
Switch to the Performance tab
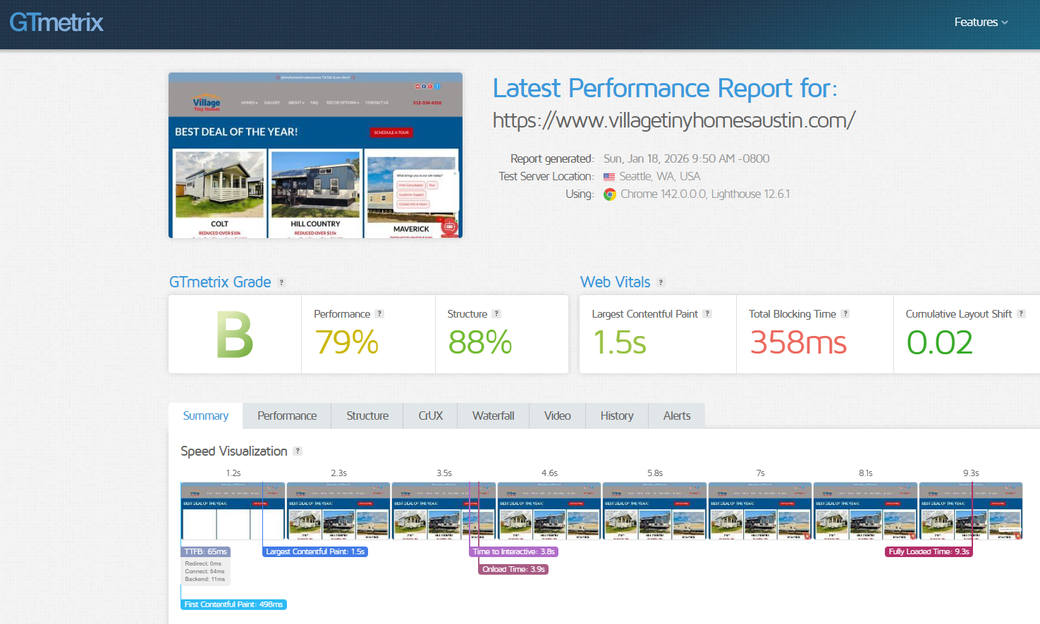click(x=287, y=416)
